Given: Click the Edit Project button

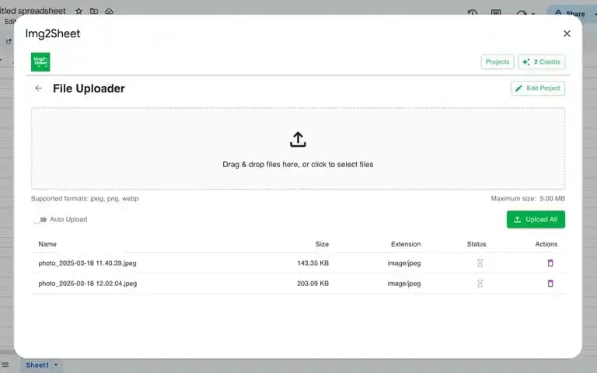Looking at the screenshot, I should [x=538, y=89].
